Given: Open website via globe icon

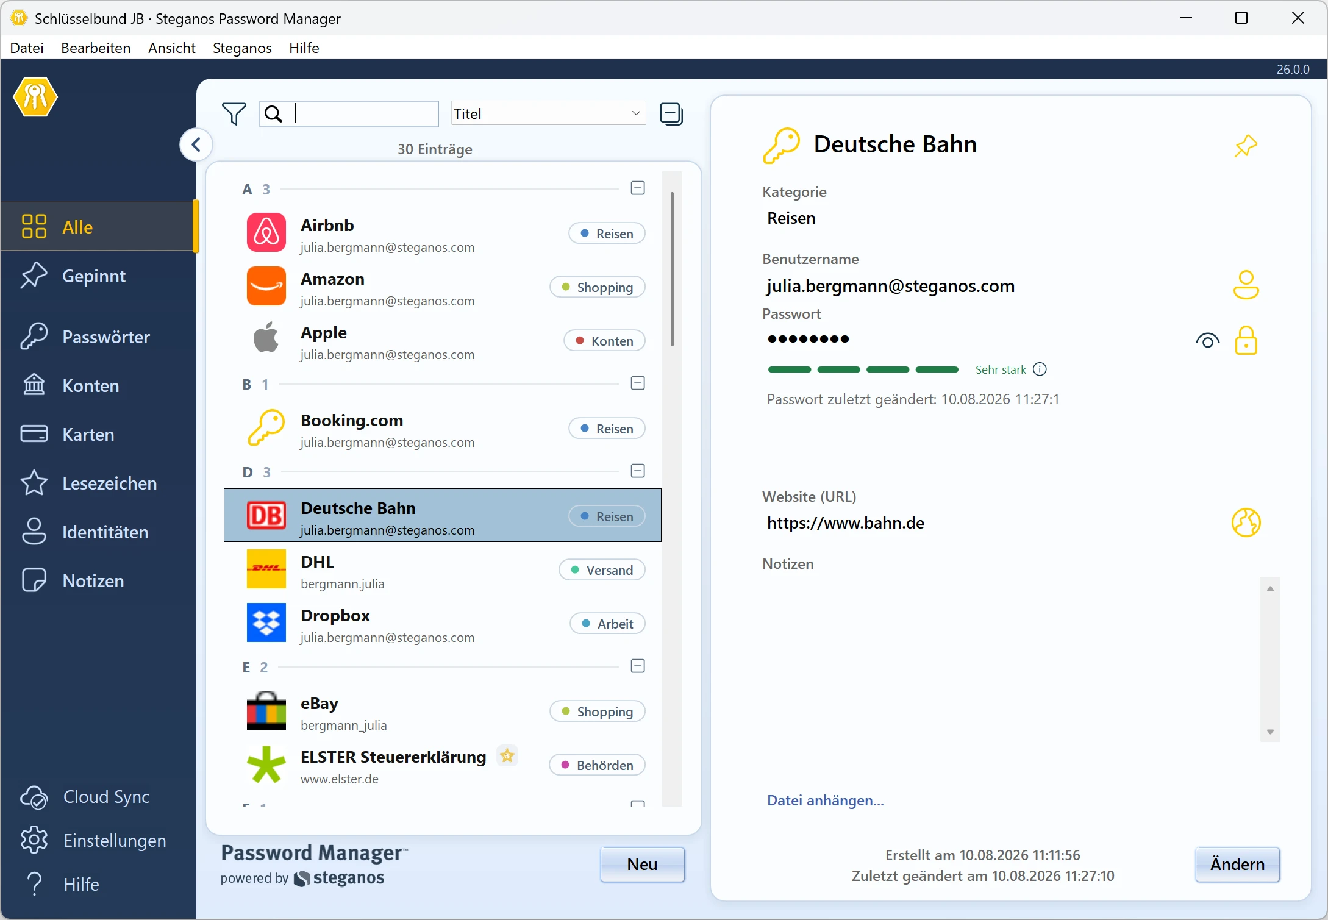Looking at the screenshot, I should click(x=1246, y=522).
